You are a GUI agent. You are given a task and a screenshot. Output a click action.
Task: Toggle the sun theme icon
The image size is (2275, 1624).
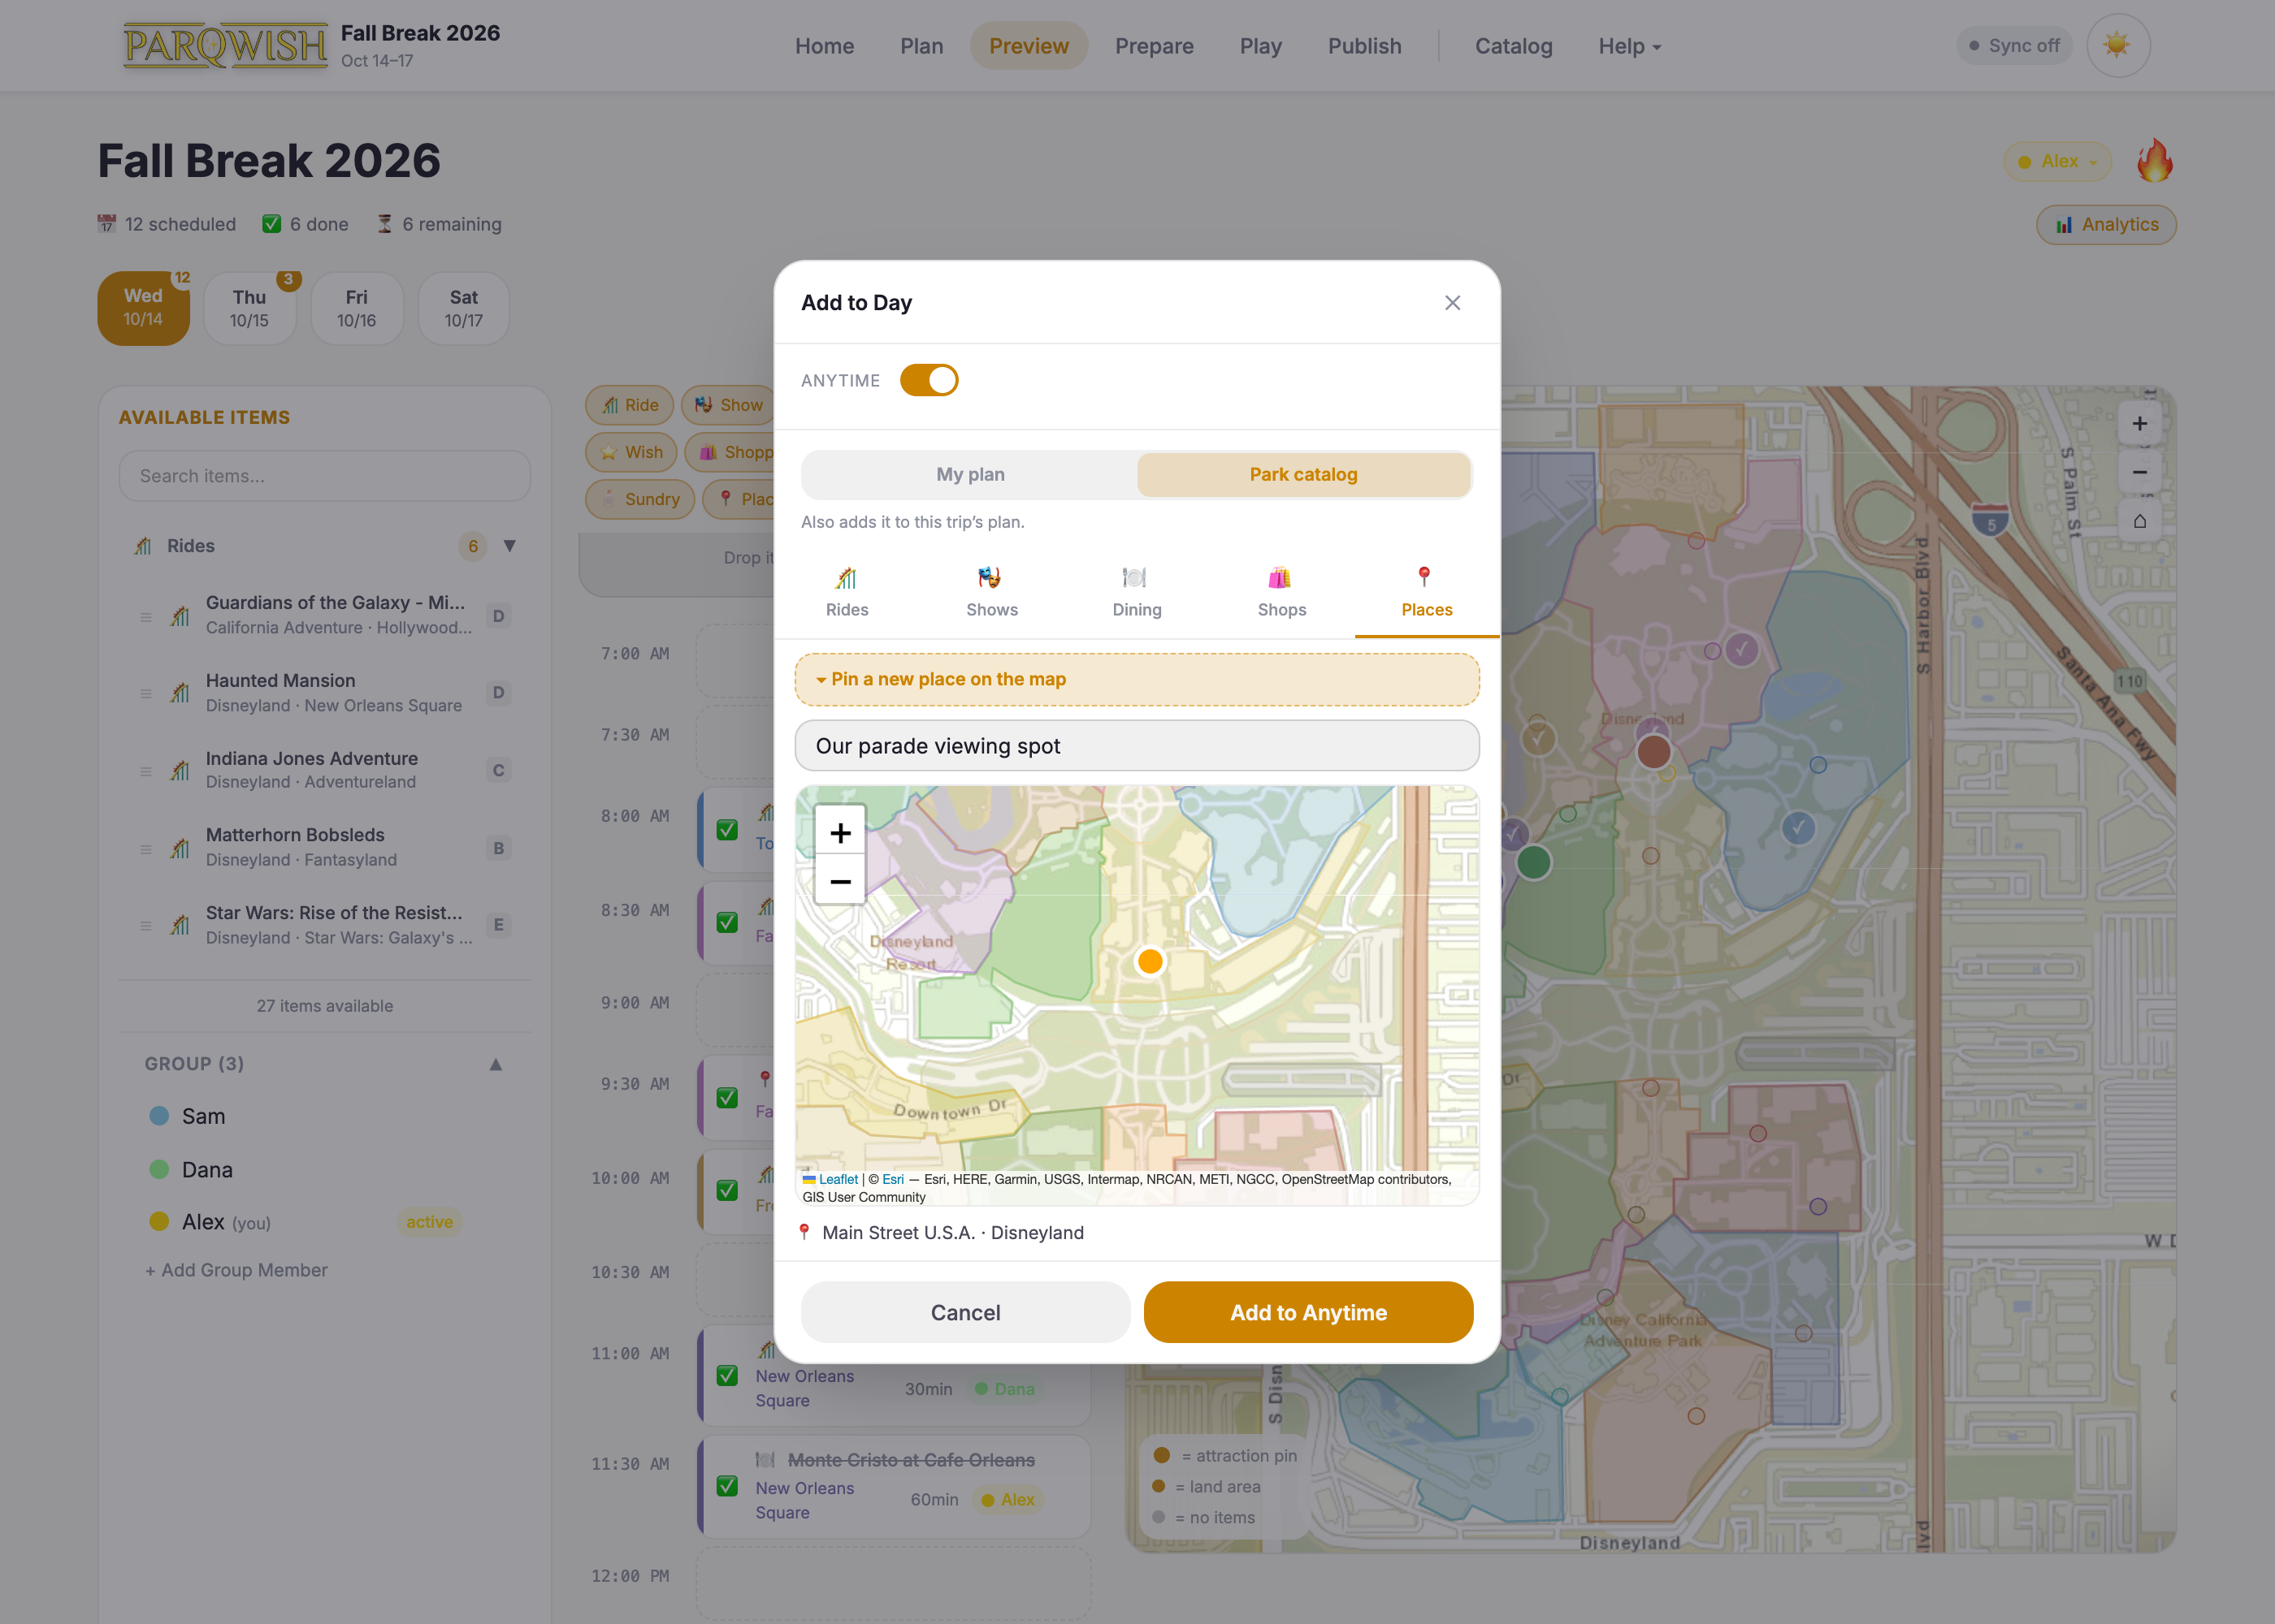tap(2117, 45)
